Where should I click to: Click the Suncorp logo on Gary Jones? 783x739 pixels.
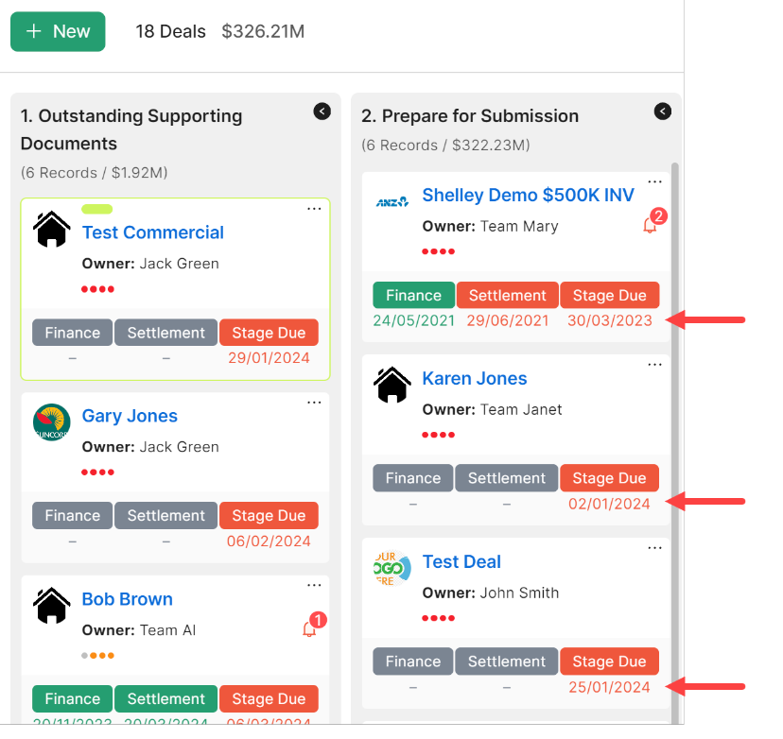[52, 422]
